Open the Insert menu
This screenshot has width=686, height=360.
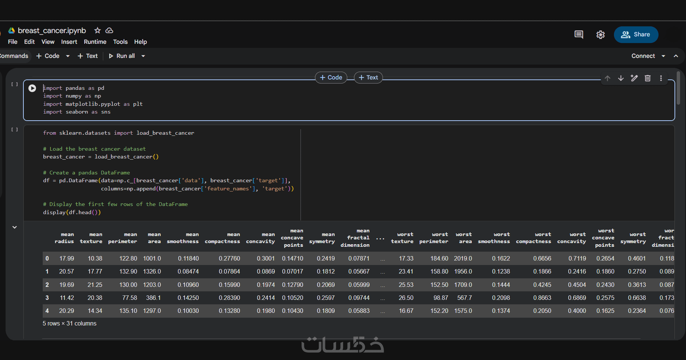point(69,42)
